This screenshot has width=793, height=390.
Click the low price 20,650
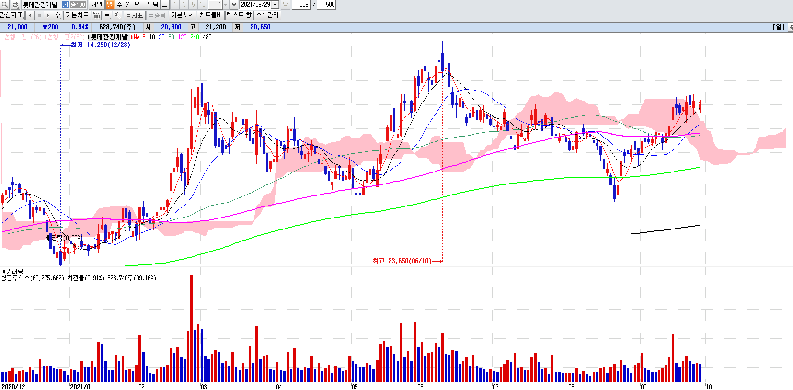point(260,27)
